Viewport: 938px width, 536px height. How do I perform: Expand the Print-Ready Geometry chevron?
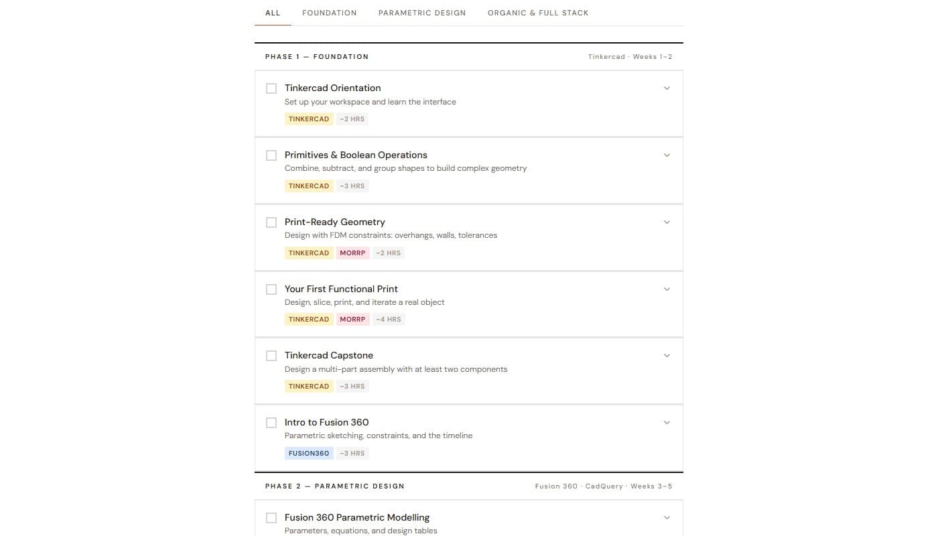pos(667,222)
